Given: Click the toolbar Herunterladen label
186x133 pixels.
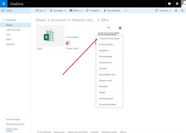Looking at the screenshot, I should pos(113,11).
